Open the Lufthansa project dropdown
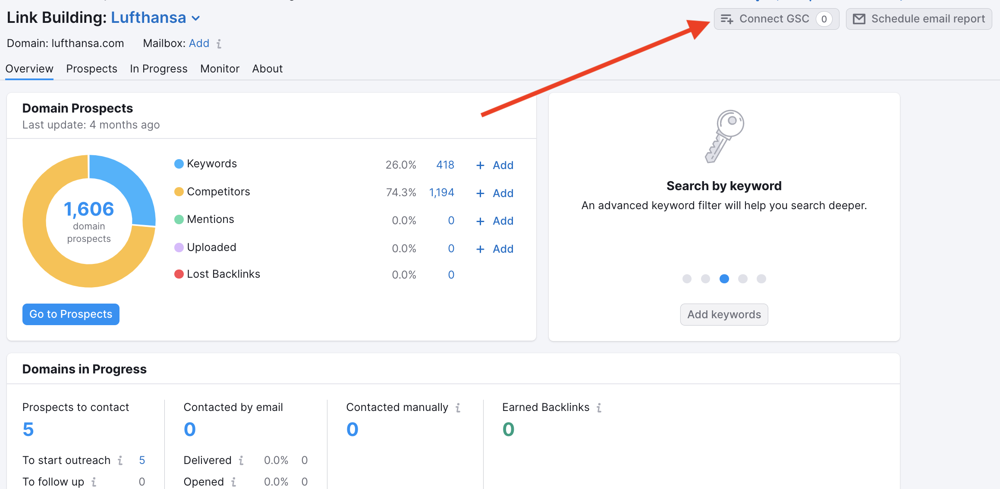 pyautogui.click(x=196, y=18)
